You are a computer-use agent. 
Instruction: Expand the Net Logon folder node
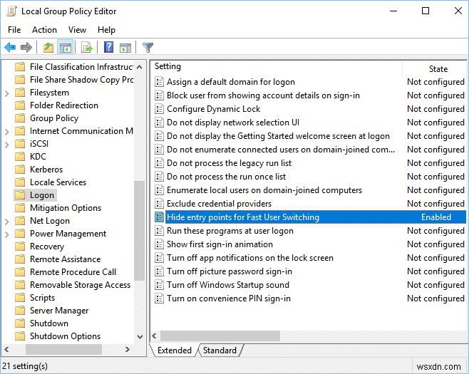pyautogui.click(x=6, y=221)
